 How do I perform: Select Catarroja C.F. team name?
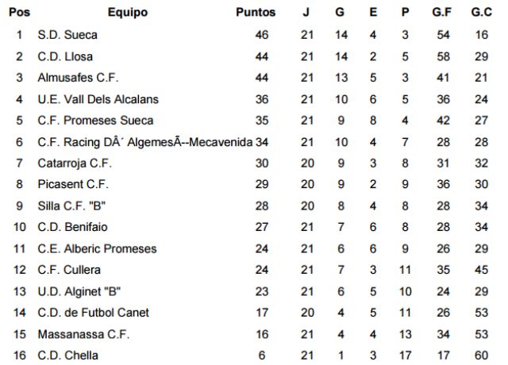75,163
